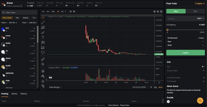This screenshot has height=107, width=207.
Task: Copy the Arena contract address
Action: 21,6
